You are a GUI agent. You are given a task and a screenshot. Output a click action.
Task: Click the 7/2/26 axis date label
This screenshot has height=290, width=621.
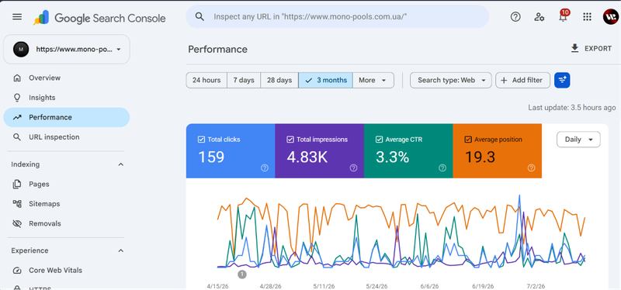(536, 286)
